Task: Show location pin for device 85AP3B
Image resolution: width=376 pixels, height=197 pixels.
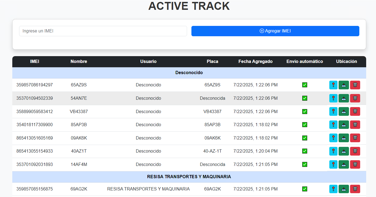Action: (333, 125)
